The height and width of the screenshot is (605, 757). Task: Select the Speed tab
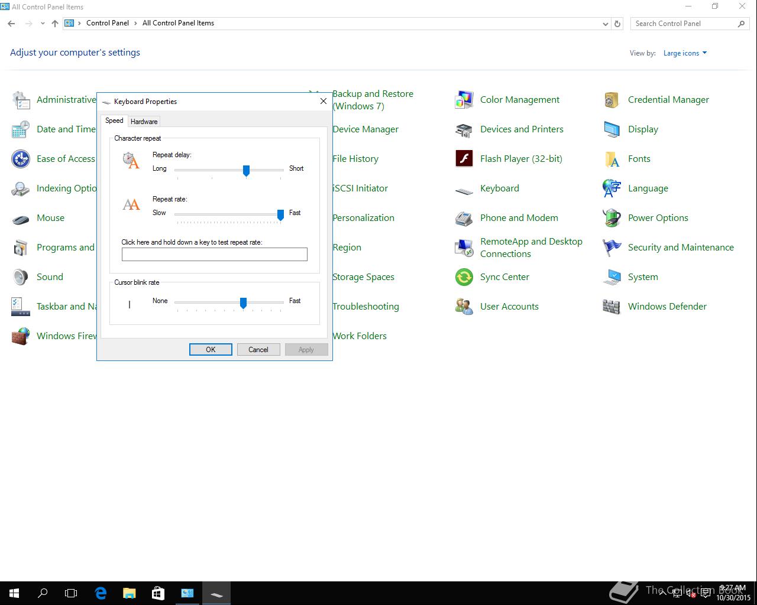[114, 121]
